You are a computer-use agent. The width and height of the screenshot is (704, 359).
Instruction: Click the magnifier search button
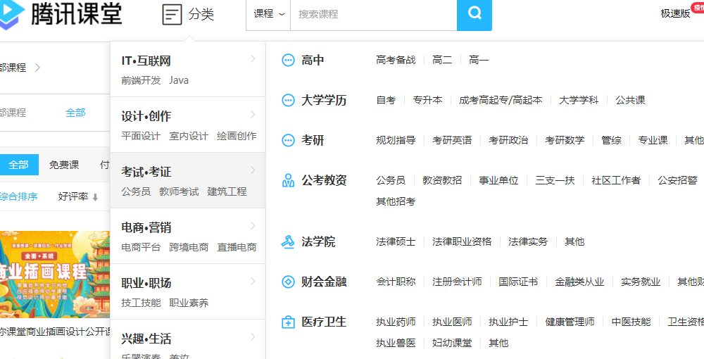pos(474,14)
